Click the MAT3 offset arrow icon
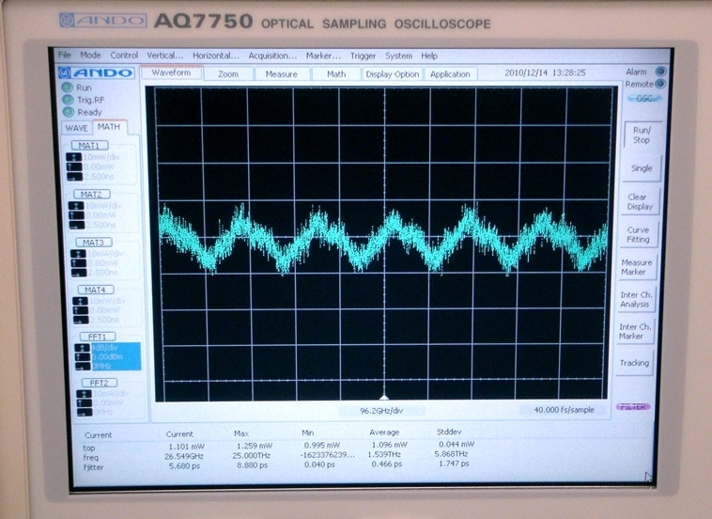712x519 pixels. point(79,263)
